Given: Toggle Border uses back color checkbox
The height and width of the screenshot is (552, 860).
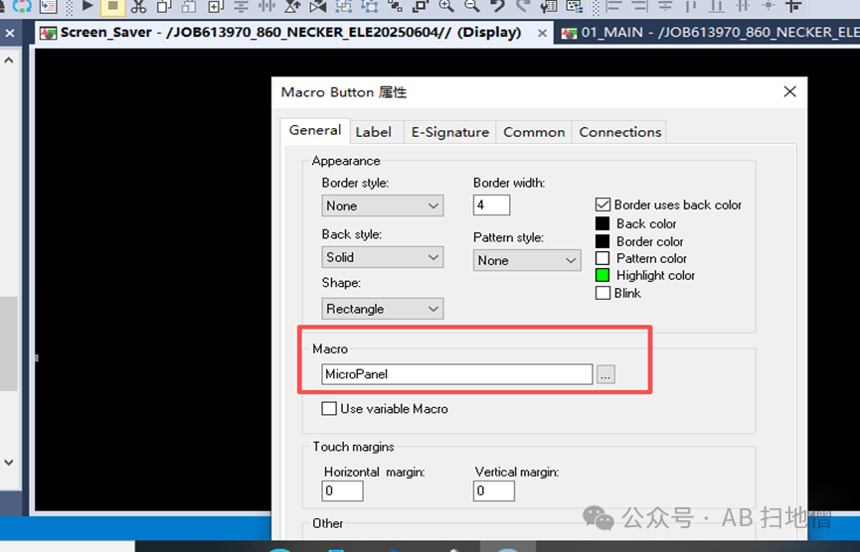Looking at the screenshot, I should pyautogui.click(x=602, y=205).
